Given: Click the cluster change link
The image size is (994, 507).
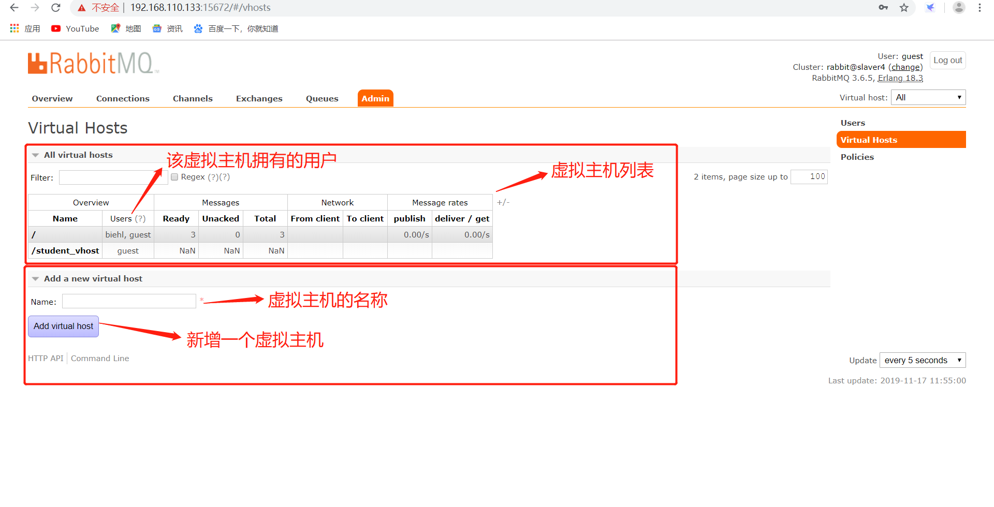Looking at the screenshot, I should click(905, 67).
